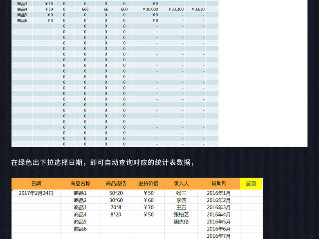Image resolution: width=319 pixels, height=239 pixels.
Task: Click the 商品名称 column header
Action: (x=80, y=184)
